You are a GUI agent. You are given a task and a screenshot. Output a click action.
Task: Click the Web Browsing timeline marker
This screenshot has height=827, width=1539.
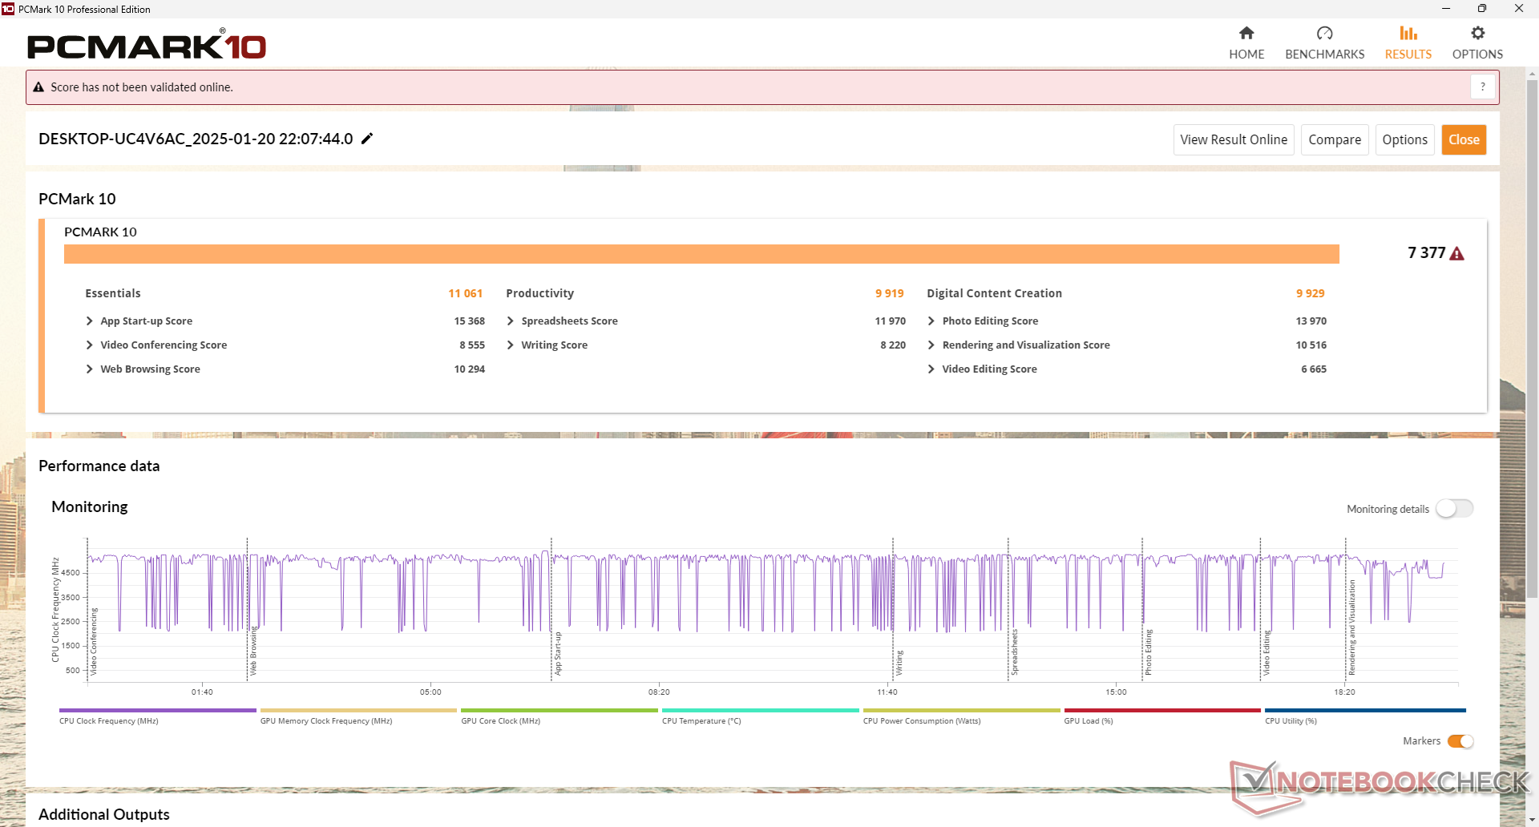[x=253, y=651]
